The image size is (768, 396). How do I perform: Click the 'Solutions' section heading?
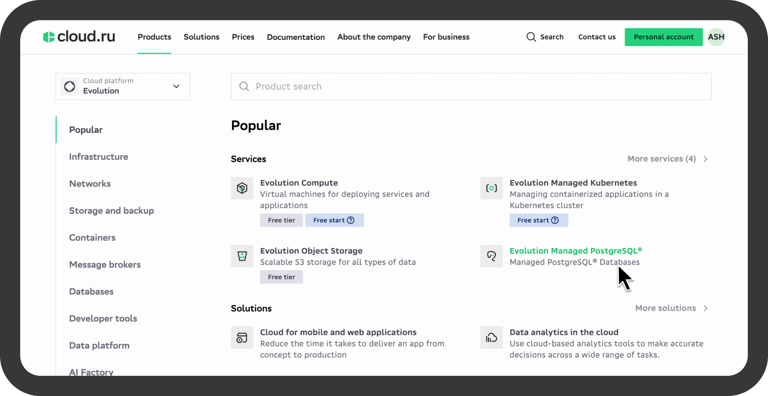click(251, 309)
